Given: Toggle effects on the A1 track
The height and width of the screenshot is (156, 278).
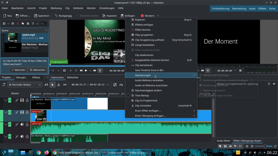Looking at the screenshot, I should 17,125.
